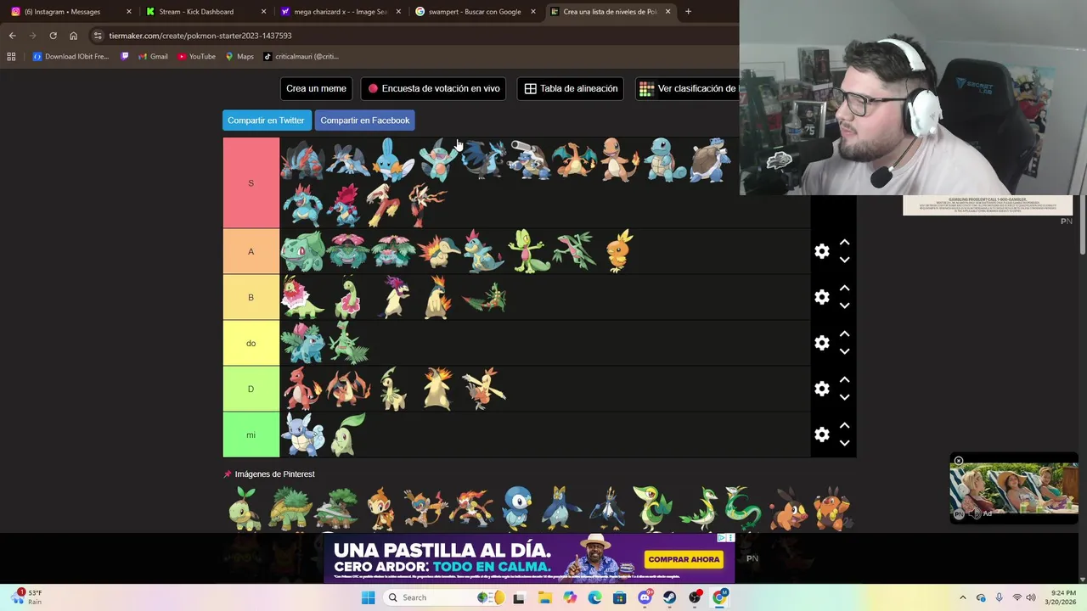Viewport: 1087px width, 611px height.
Task: Open settings gear for tier A row
Action: click(821, 251)
